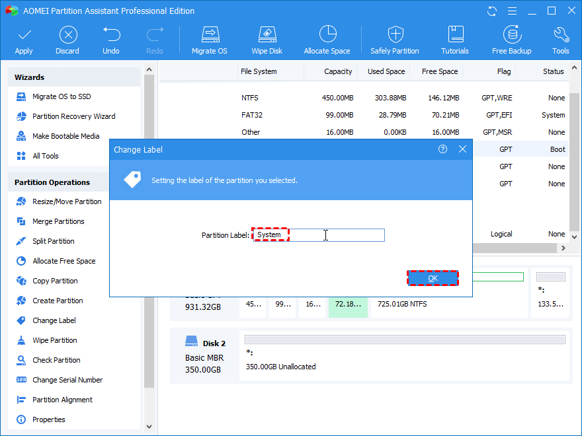Image resolution: width=582 pixels, height=436 pixels.
Task: Click the Undo arrow icon
Action: (111, 34)
